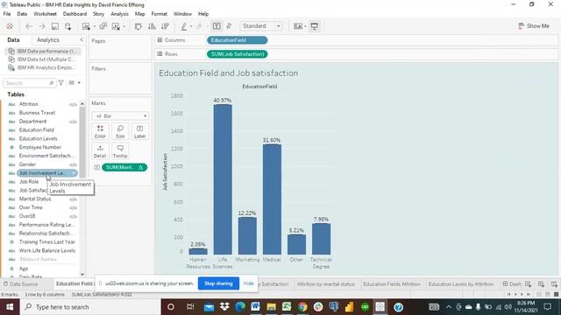561x315 pixels.
Task: Open the Analysis menu
Action: 119,14
